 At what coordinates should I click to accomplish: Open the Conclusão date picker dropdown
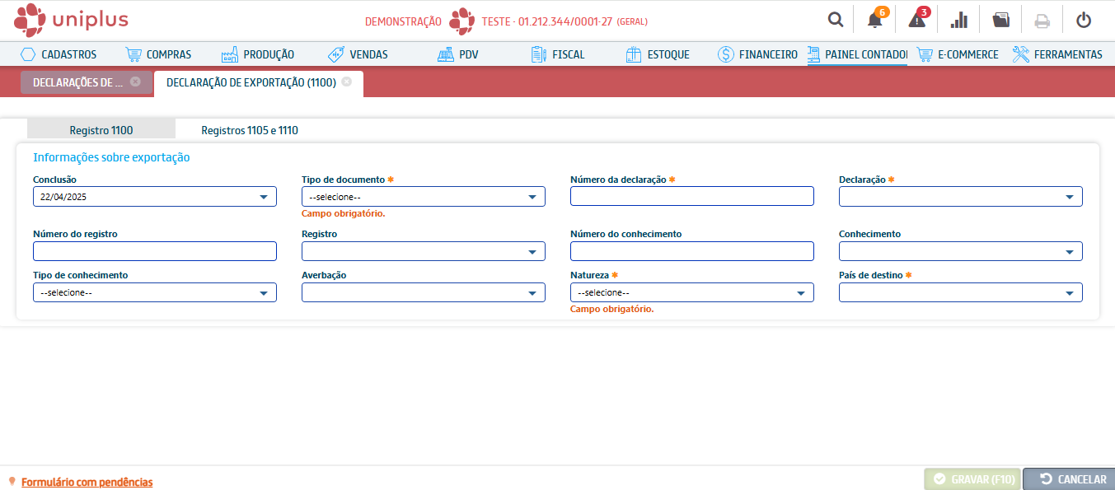tap(263, 197)
